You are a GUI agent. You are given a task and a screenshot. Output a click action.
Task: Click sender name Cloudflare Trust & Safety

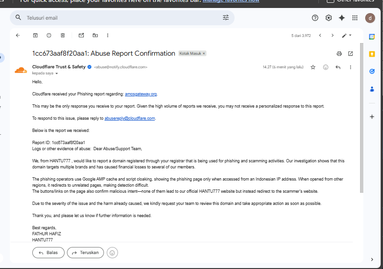tap(59, 67)
